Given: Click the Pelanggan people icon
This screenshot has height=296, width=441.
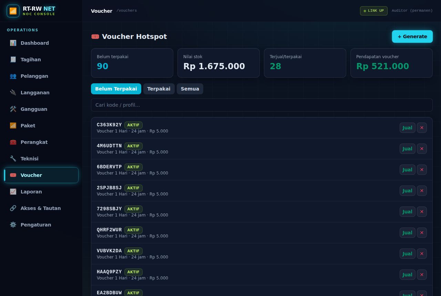Looking at the screenshot, I should click(x=13, y=76).
